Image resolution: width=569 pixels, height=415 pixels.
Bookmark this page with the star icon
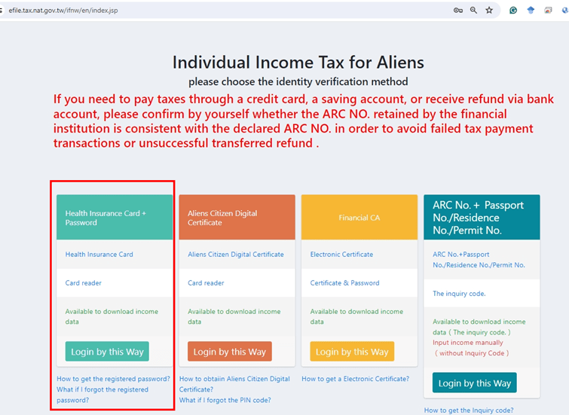click(x=489, y=11)
